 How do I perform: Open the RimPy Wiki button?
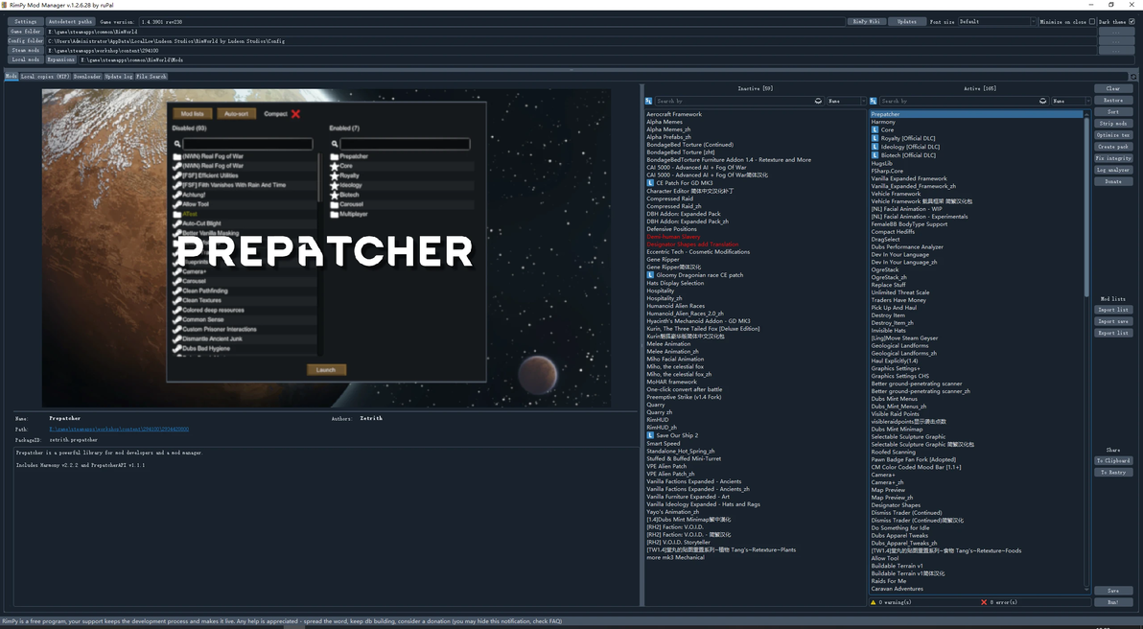[867, 22]
